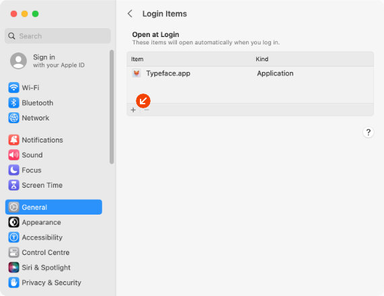The image size is (384, 296).
Task: Click the Wi-Fi icon in sidebar
Action: (13, 87)
